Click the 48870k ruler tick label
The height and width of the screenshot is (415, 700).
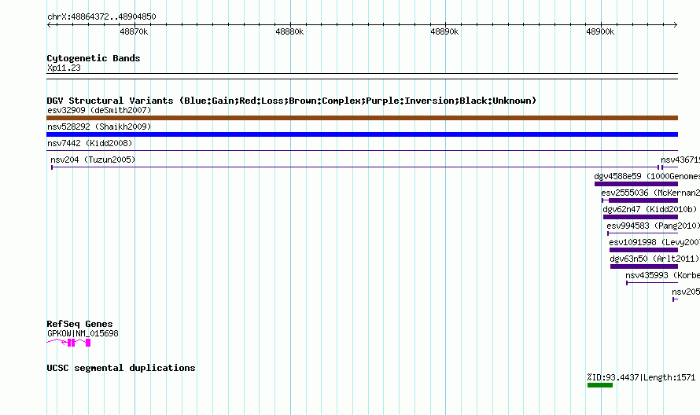tap(134, 31)
